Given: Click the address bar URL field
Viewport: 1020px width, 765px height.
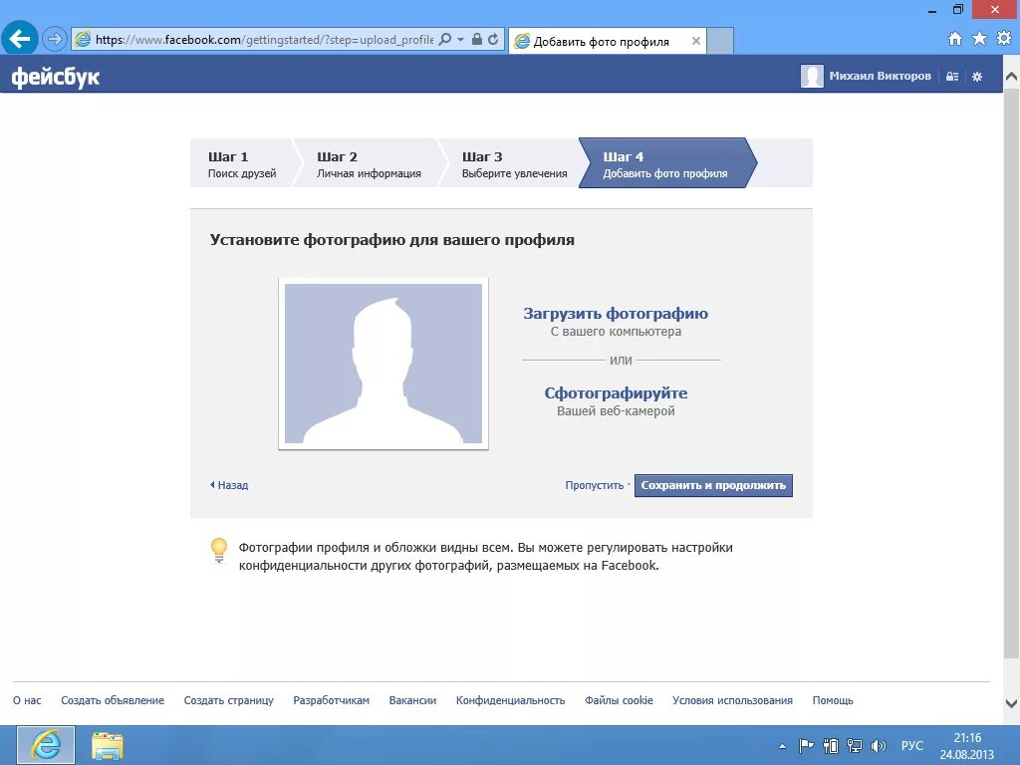Looking at the screenshot, I should (264, 40).
